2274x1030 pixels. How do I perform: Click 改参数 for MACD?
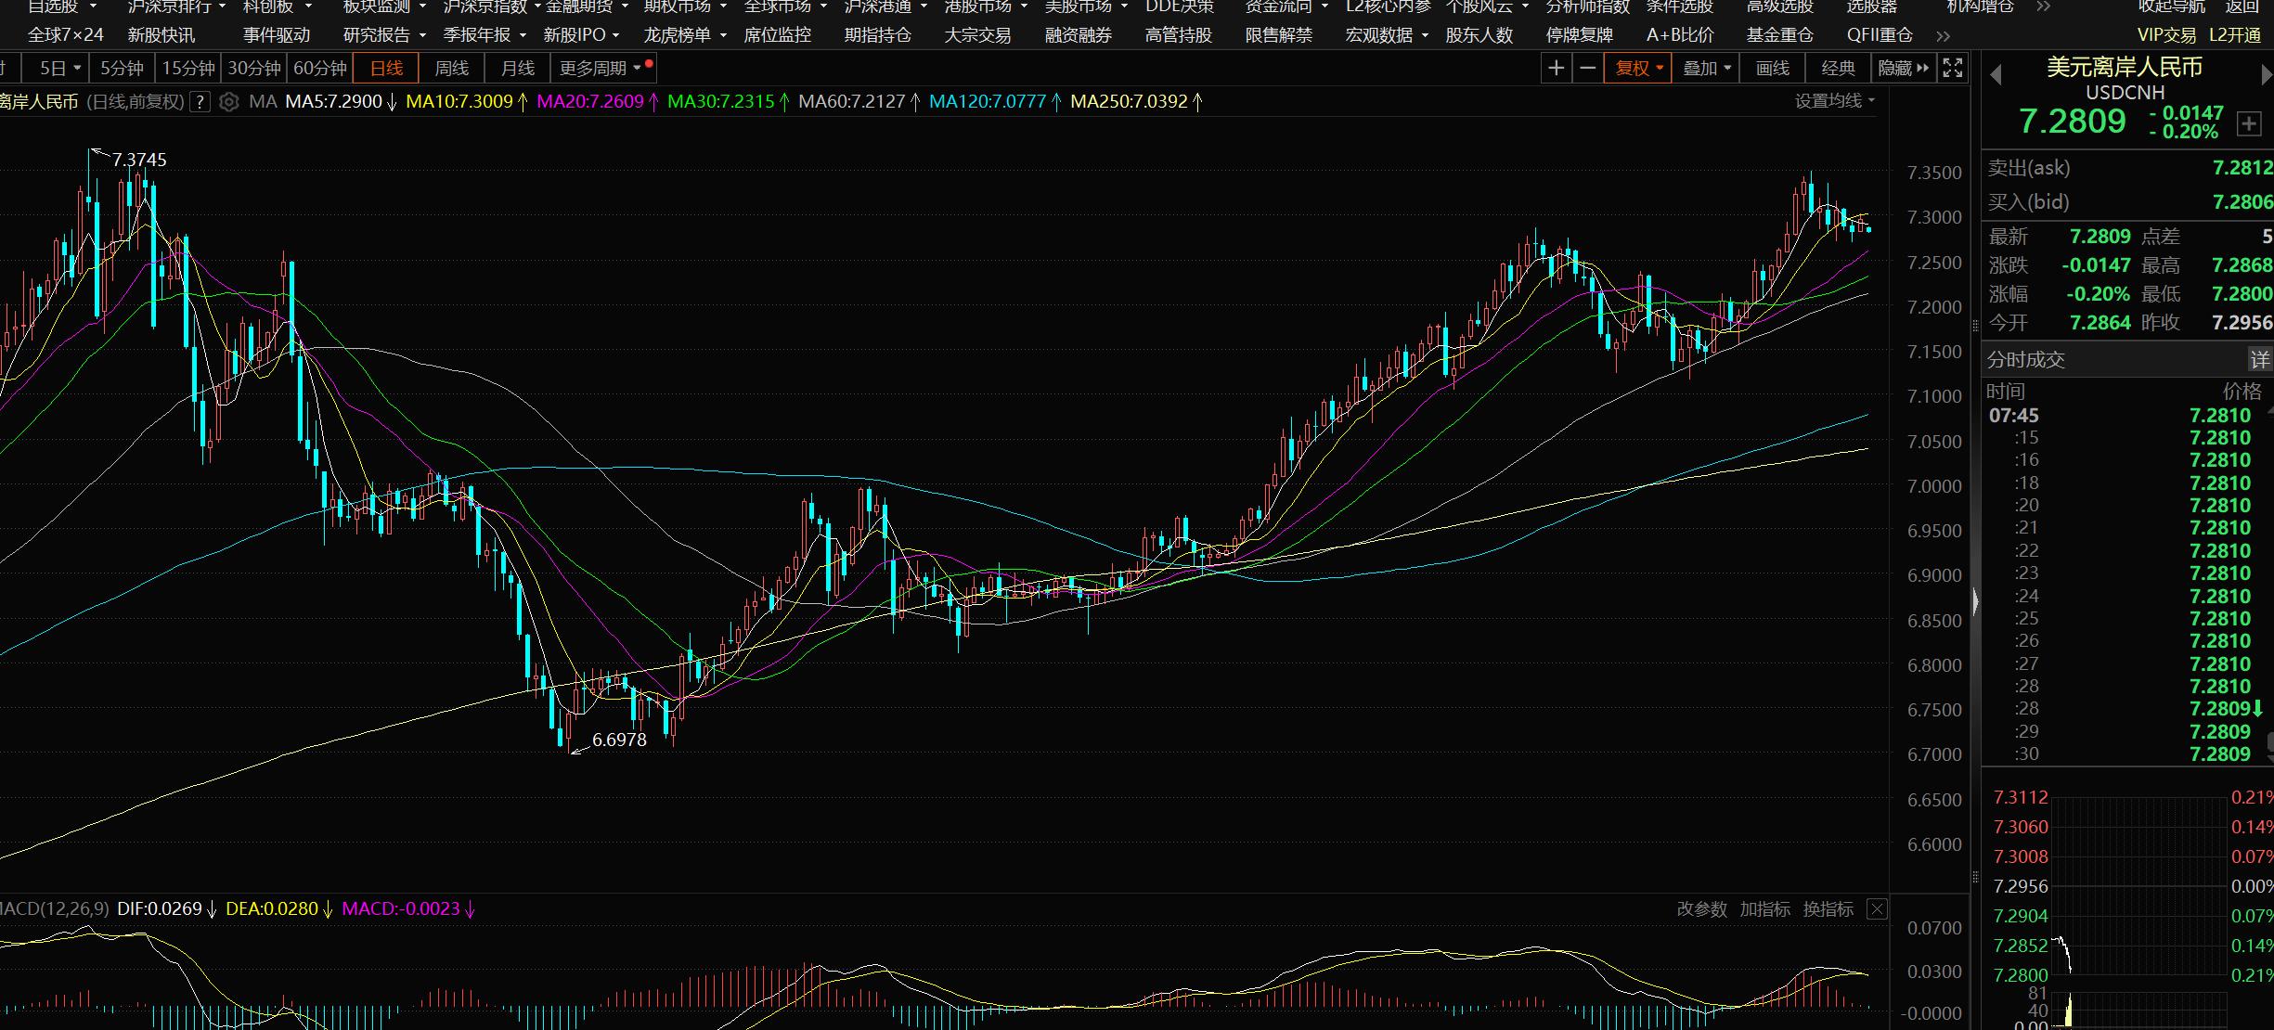pos(1701,909)
